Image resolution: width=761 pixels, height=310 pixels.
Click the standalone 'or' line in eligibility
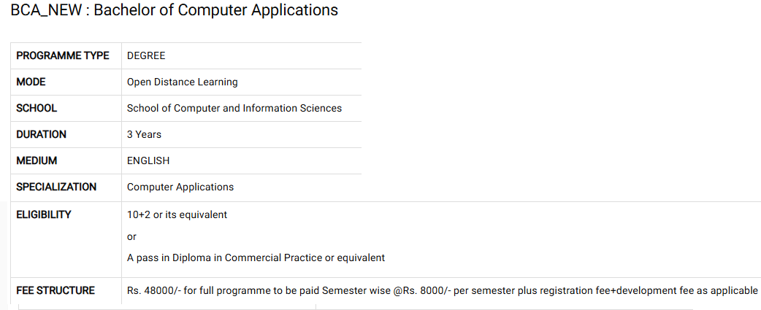click(x=131, y=237)
